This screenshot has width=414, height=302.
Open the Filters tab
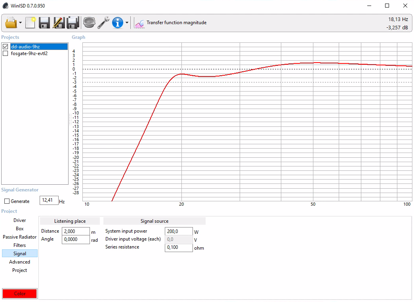19,245
